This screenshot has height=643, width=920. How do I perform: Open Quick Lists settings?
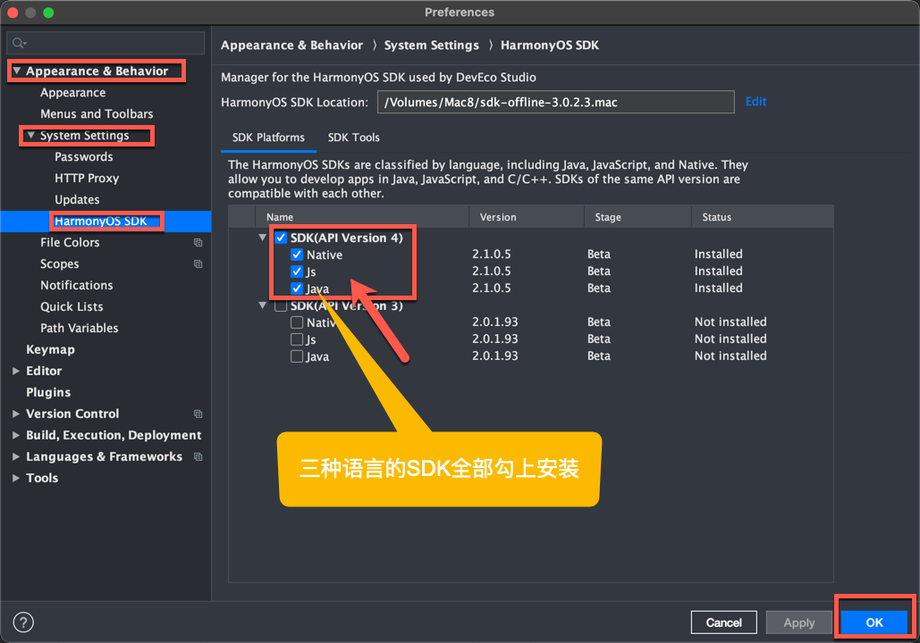click(x=72, y=306)
